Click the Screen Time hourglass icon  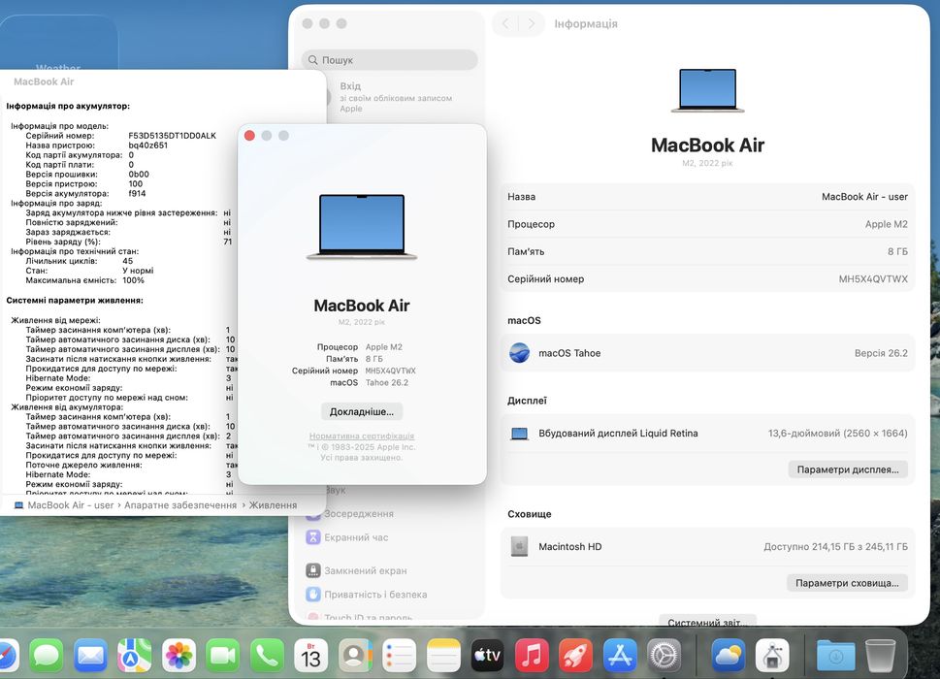(x=313, y=537)
